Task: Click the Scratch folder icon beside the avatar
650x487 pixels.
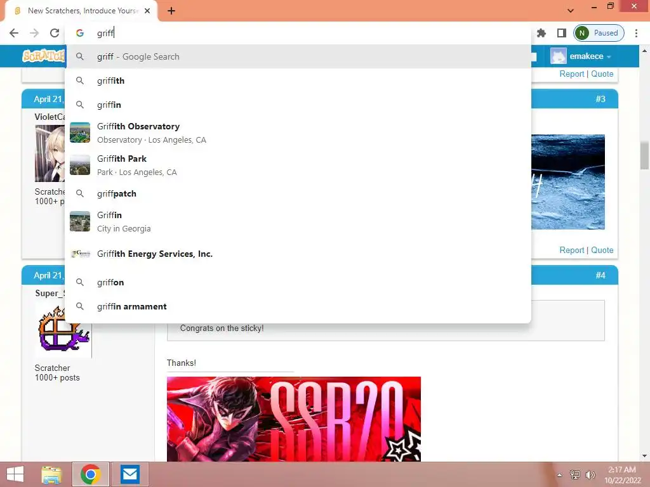Action: 534,56
